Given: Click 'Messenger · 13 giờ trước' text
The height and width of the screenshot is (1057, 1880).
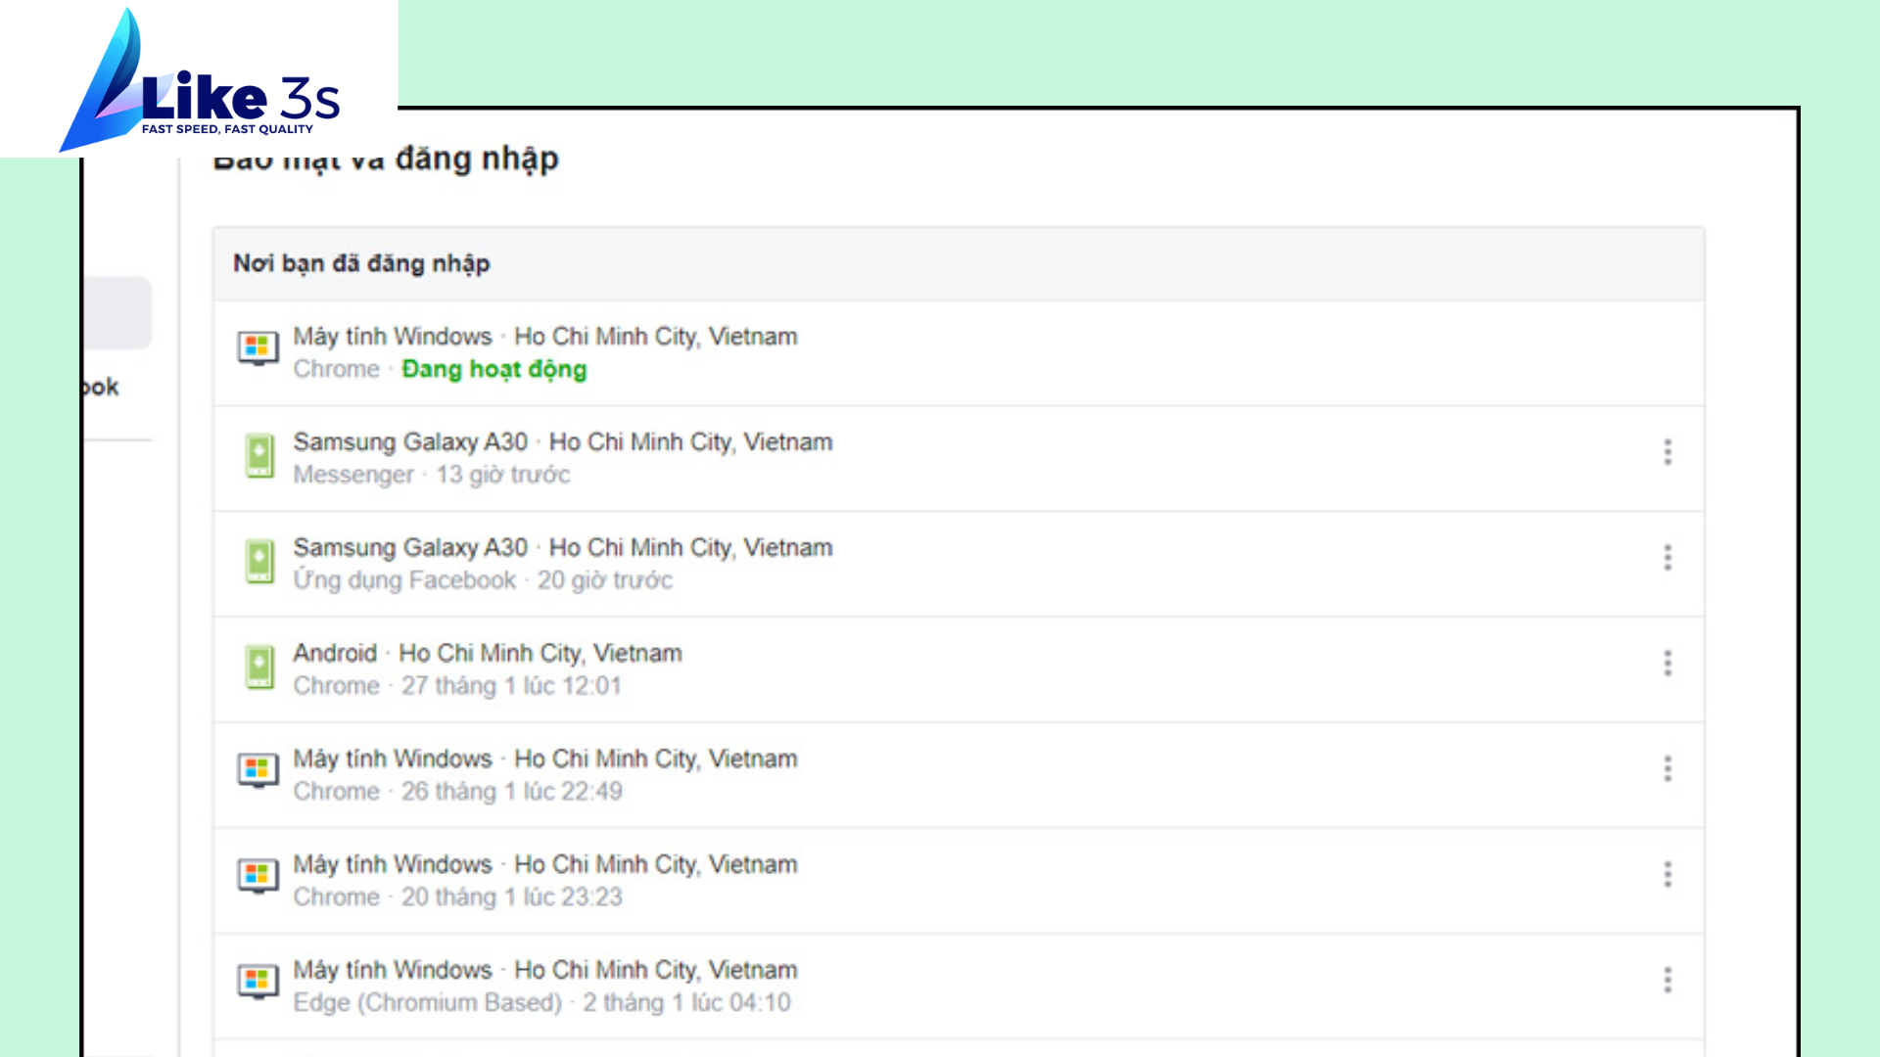Looking at the screenshot, I should click(x=432, y=475).
